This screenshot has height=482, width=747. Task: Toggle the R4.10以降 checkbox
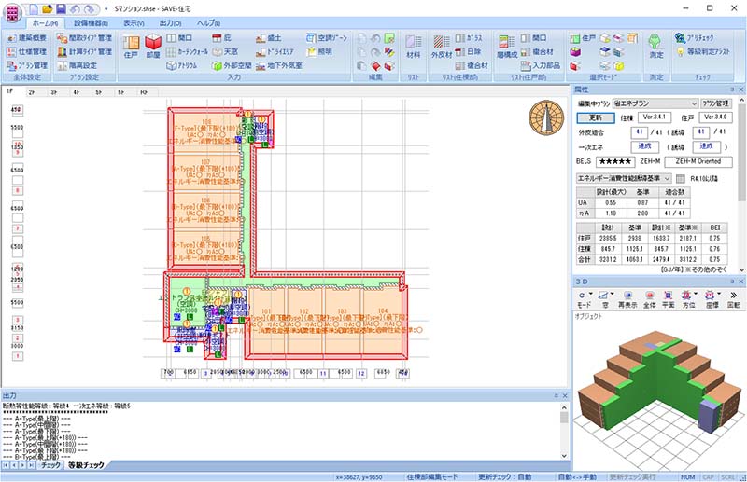coord(680,177)
